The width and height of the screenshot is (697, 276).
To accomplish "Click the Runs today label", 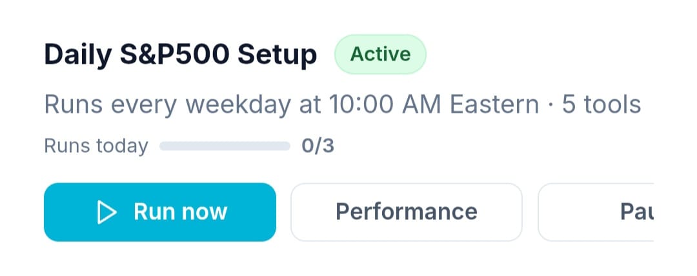I will pyautogui.click(x=96, y=146).
